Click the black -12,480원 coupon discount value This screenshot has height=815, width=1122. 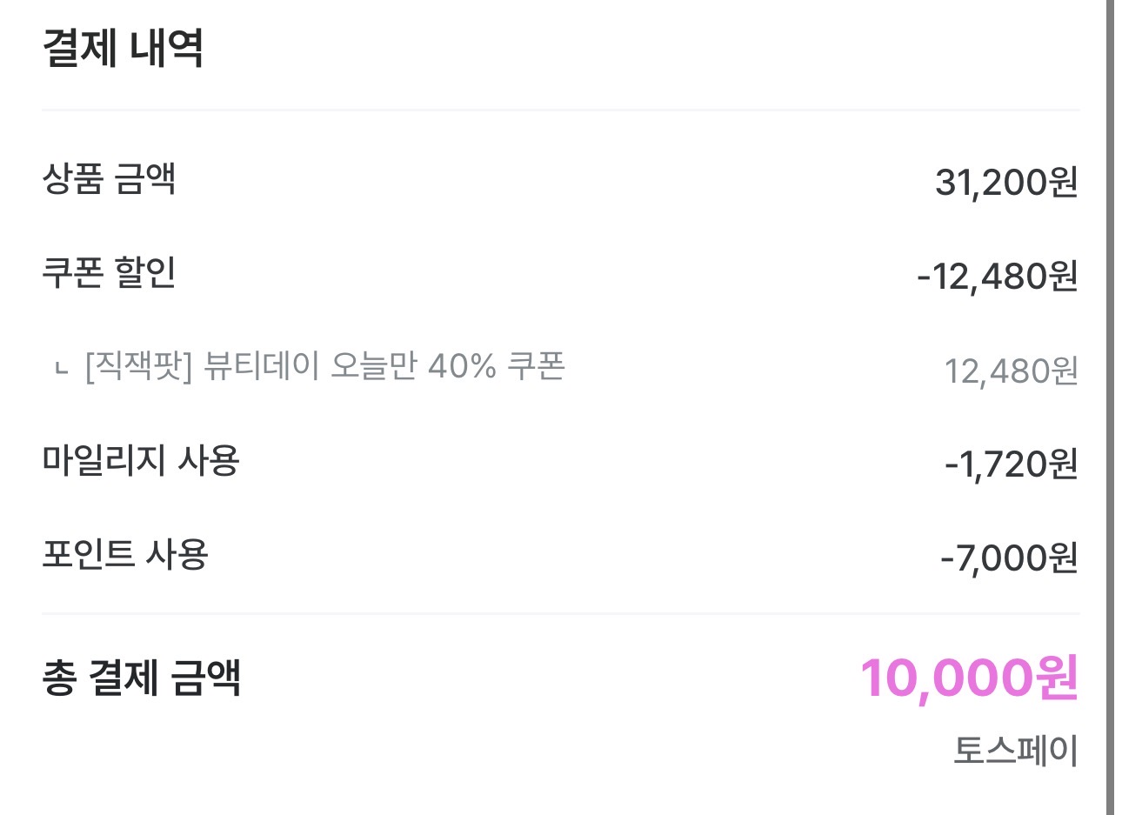[x=998, y=277]
